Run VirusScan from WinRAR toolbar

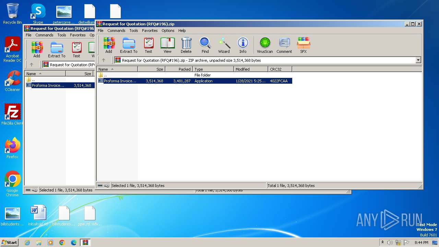click(265, 45)
